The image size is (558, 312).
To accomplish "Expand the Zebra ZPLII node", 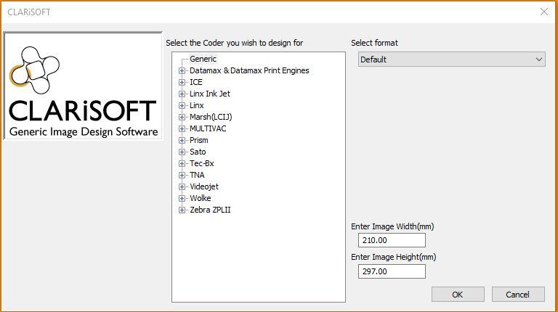I will pyautogui.click(x=182, y=210).
